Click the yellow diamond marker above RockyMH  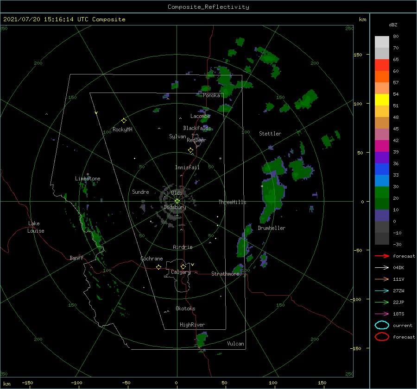124,121
